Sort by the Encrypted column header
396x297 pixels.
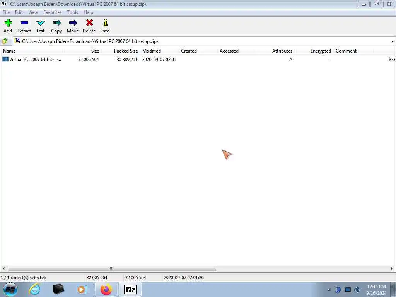[x=314, y=51]
